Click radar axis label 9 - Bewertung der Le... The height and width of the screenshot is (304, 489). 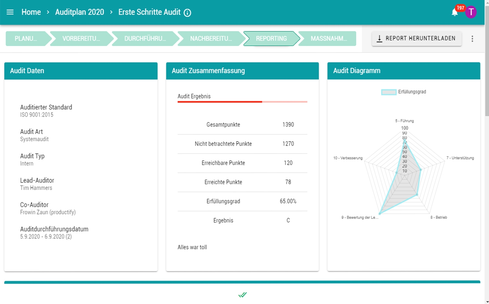tap(360, 217)
